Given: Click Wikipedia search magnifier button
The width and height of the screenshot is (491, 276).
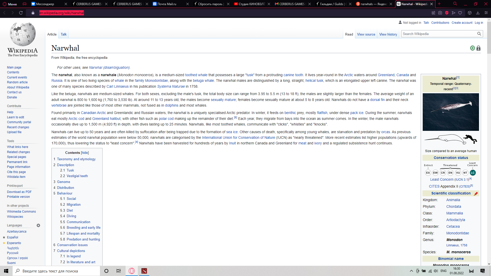Looking at the screenshot, I should coord(479,34).
